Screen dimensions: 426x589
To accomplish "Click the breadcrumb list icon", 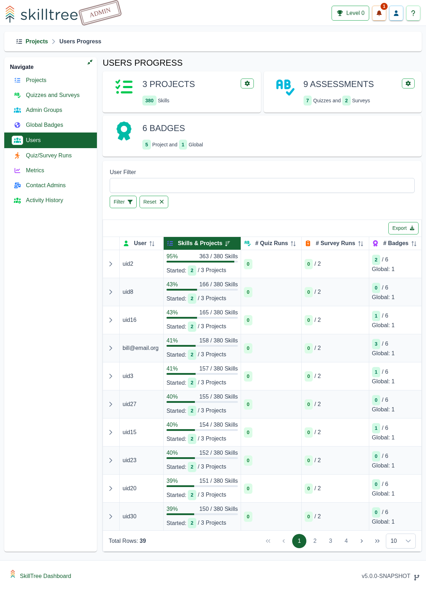I will tap(19, 42).
